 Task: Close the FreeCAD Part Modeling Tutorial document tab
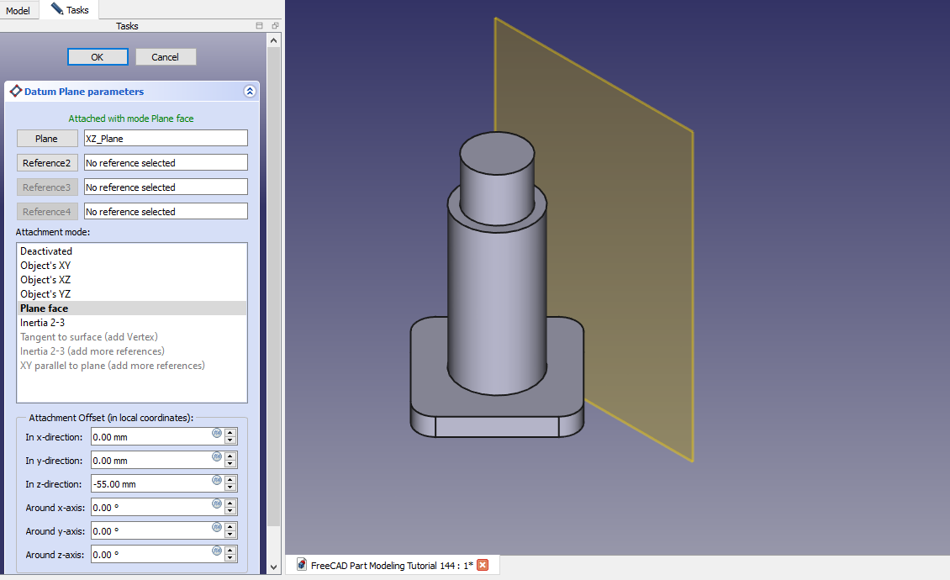tap(483, 565)
